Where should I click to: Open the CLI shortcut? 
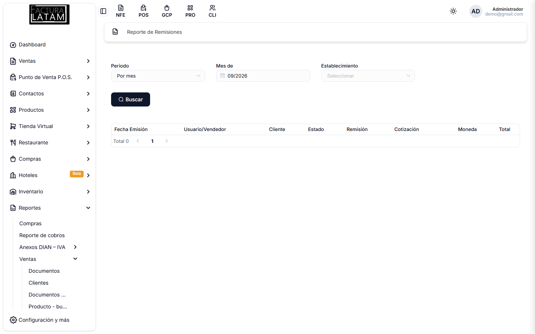(213, 11)
